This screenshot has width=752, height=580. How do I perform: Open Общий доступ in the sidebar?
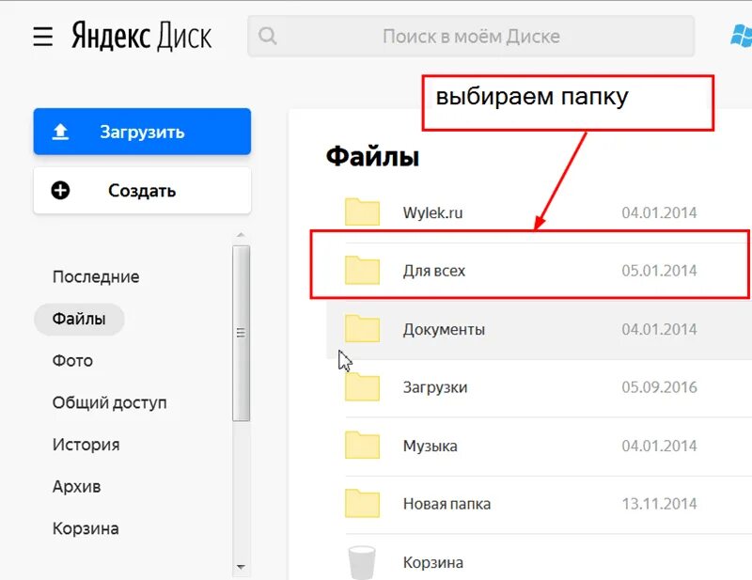coord(109,403)
